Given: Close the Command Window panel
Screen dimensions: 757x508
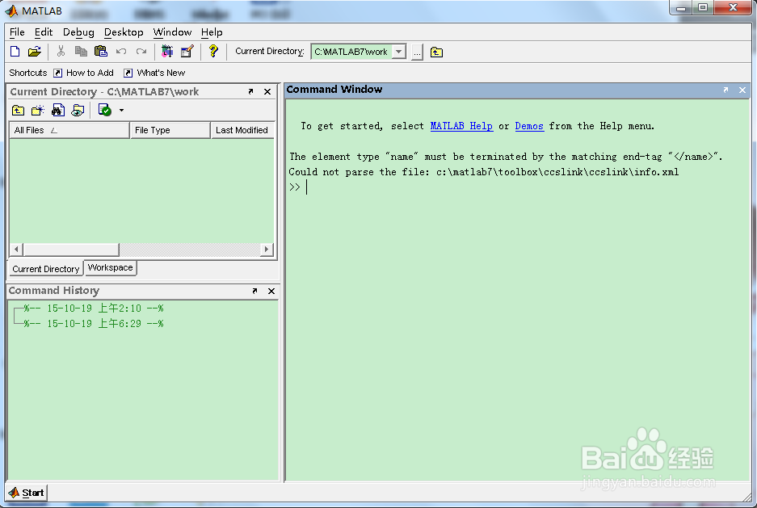Looking at the screenshot, I should (x=742, y=90).
